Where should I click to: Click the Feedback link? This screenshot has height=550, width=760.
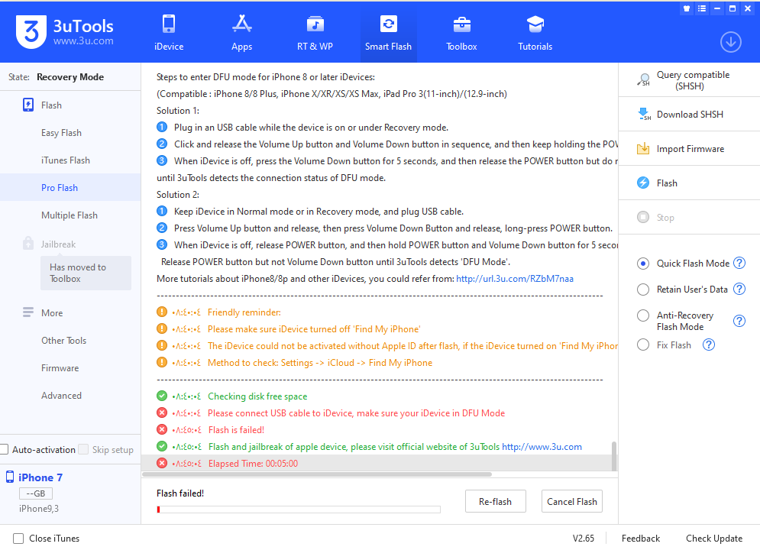(641, 538)
